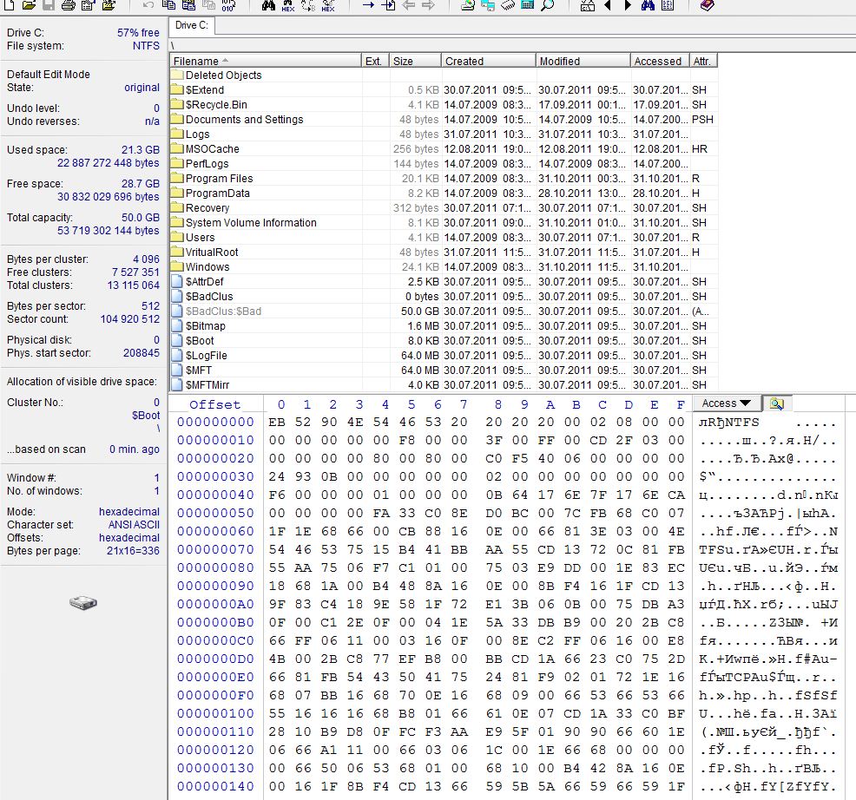Click the magnifier button beside Access

coord(775,403)
